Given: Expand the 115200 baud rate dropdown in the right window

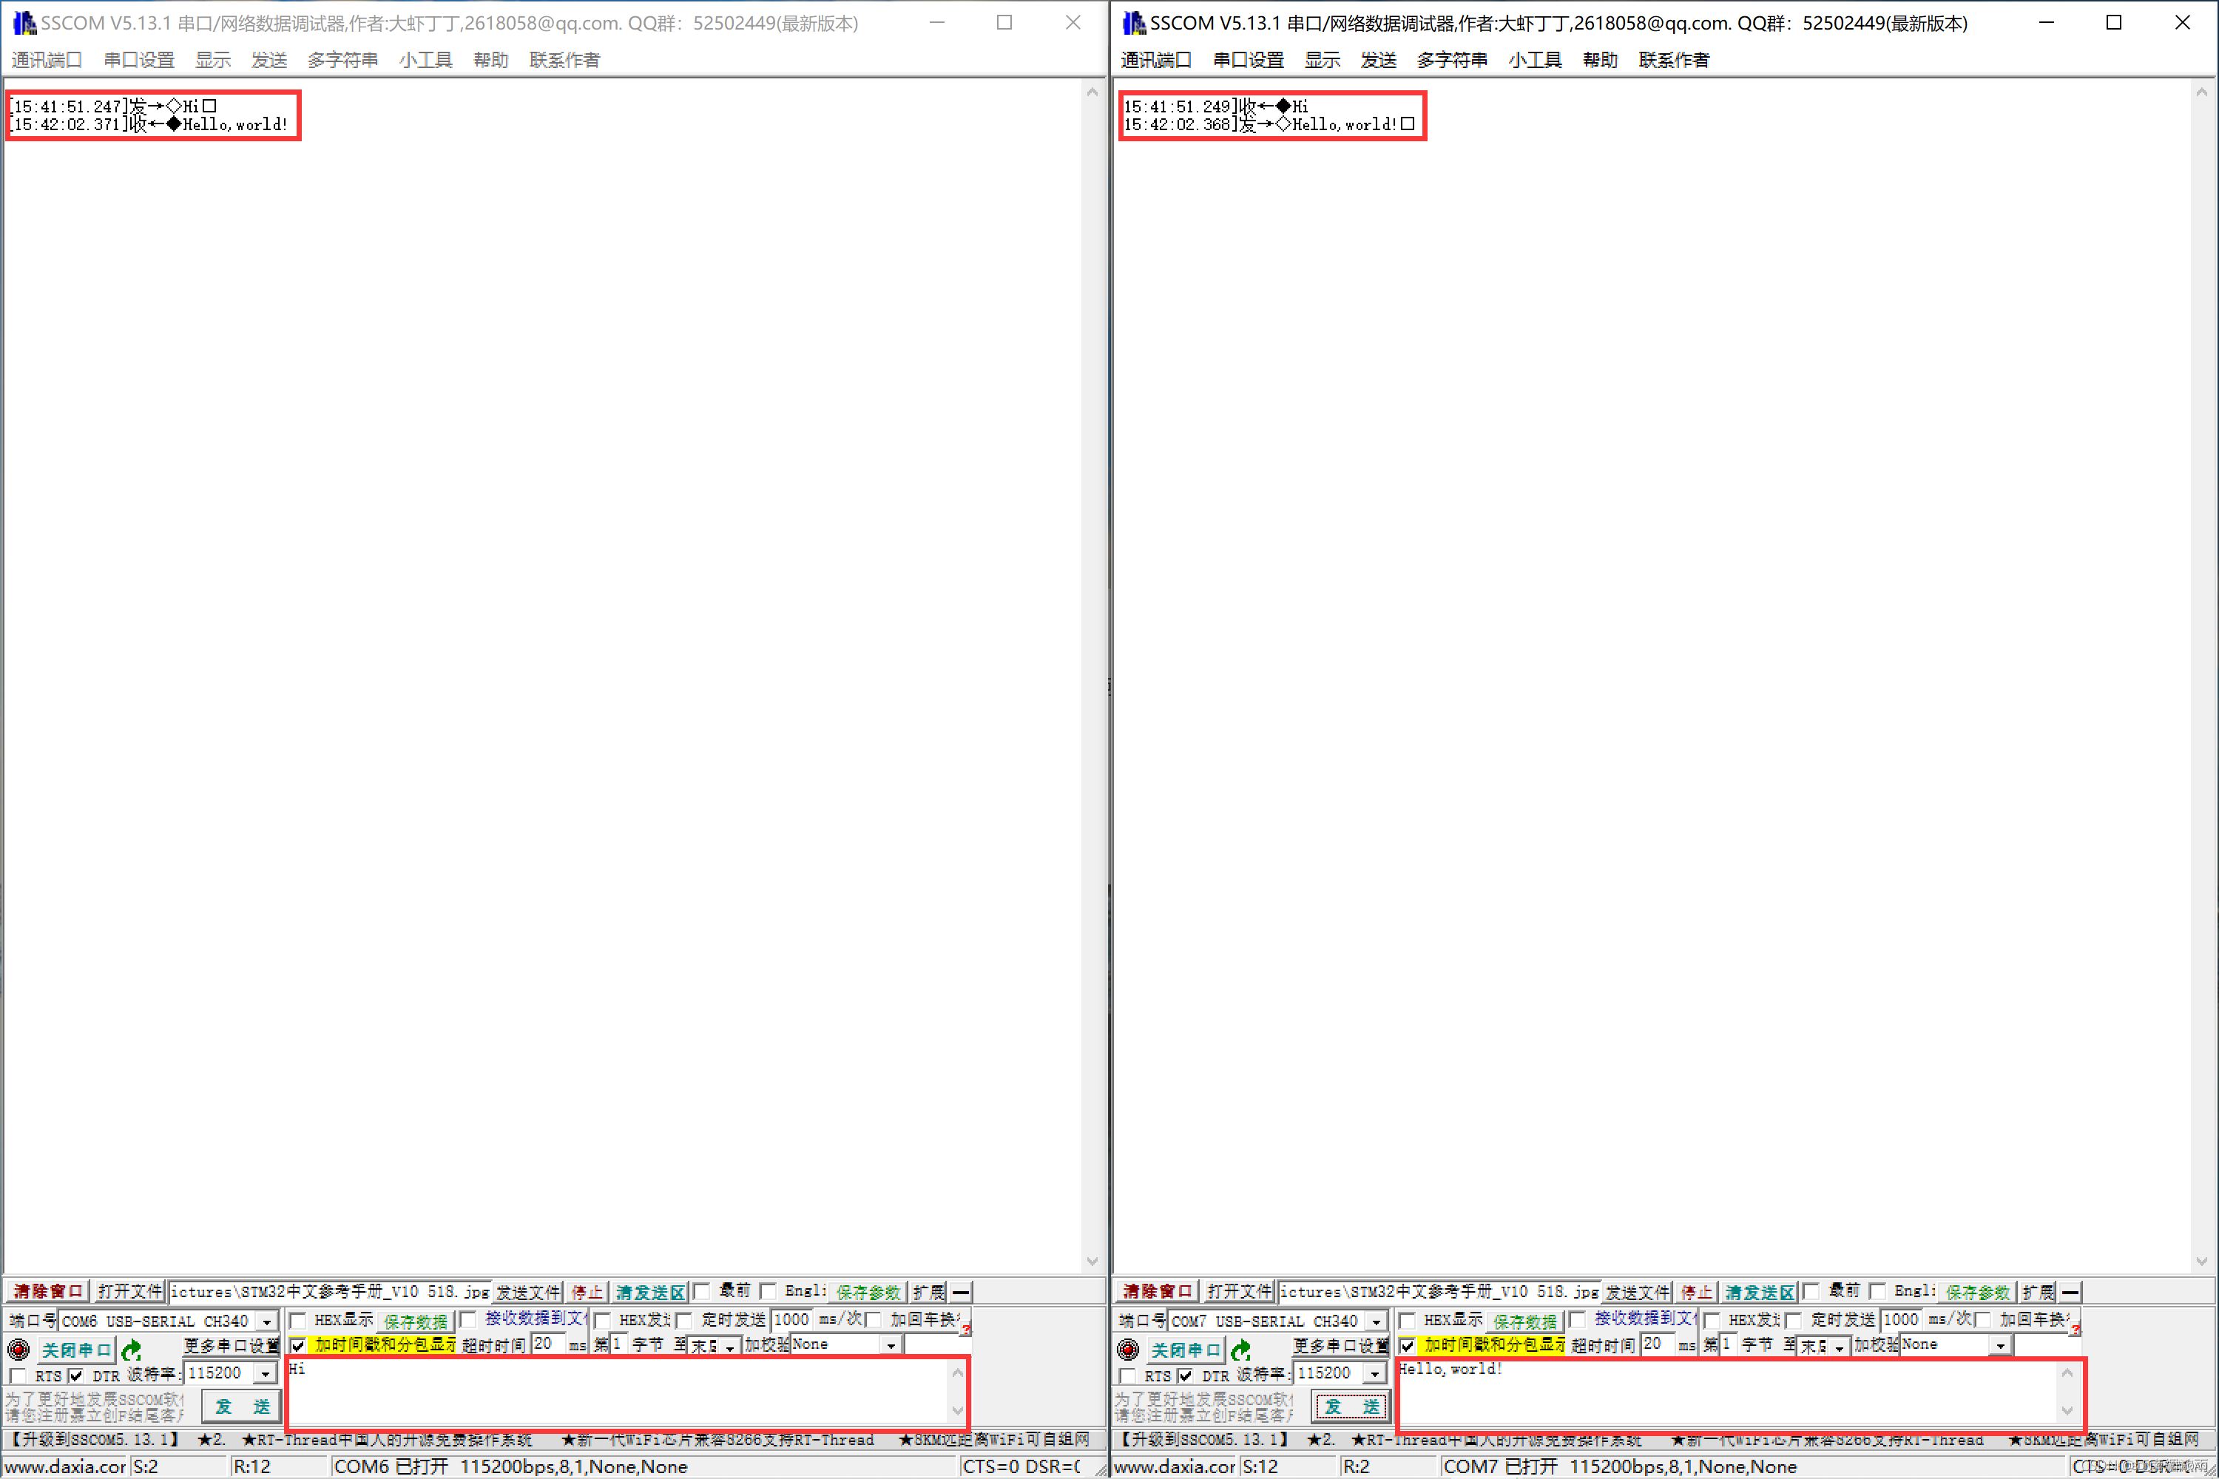Looking at the screenshot, I should (1376, 1373).
